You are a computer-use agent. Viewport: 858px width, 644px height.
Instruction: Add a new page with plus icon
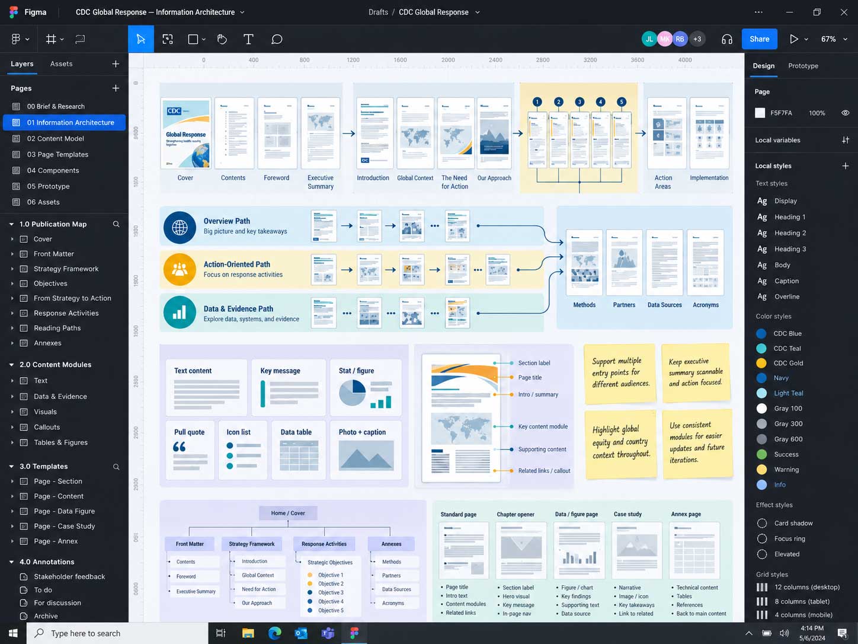(x=116, y=88)
